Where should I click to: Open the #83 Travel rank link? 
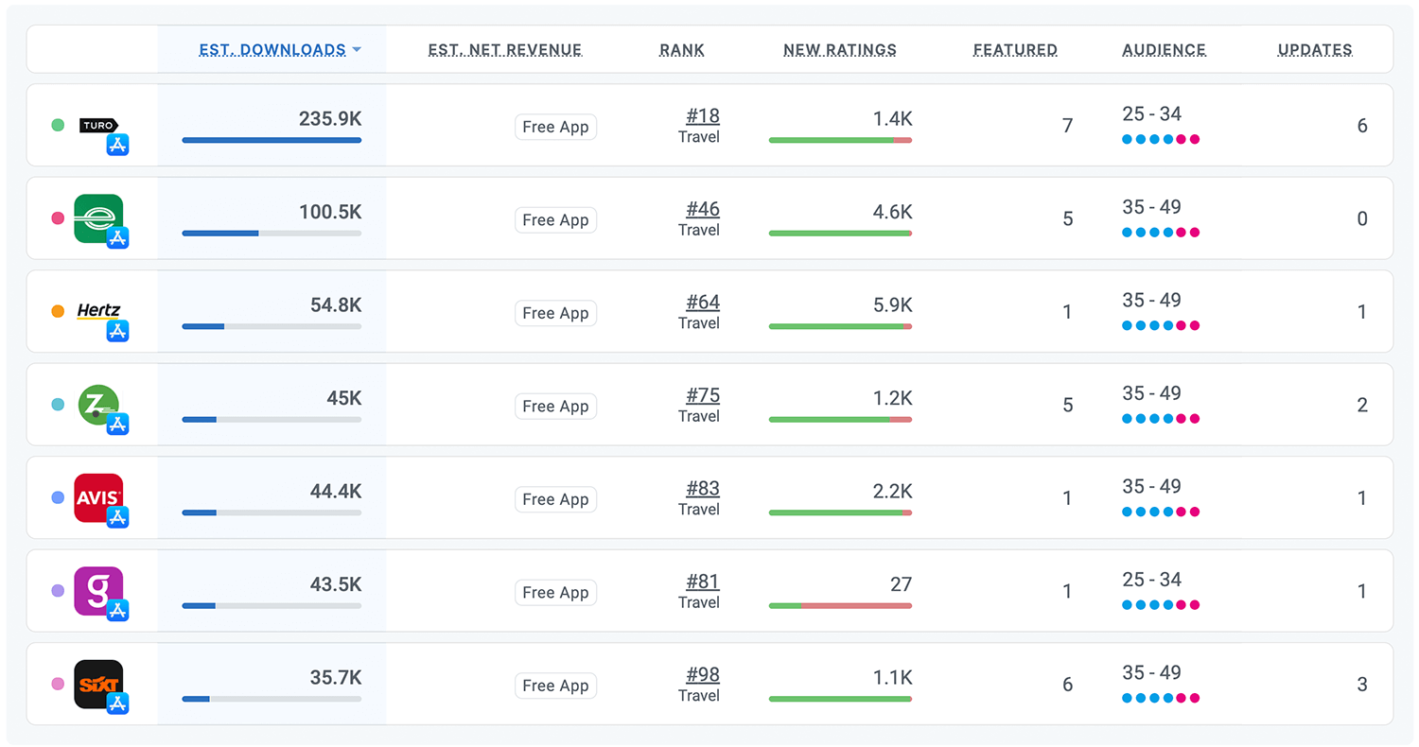(x=703, y=489)
